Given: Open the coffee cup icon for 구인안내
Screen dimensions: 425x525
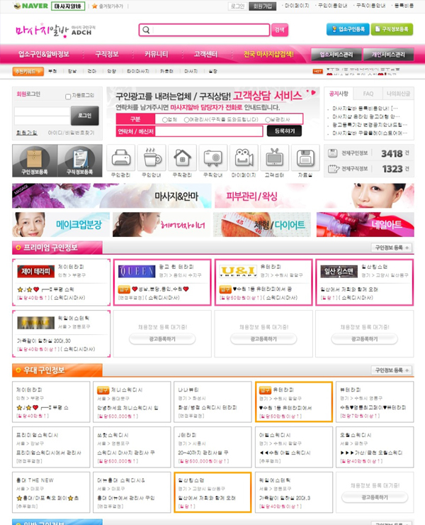Looking at the screenshot, I should pos(152,157).
